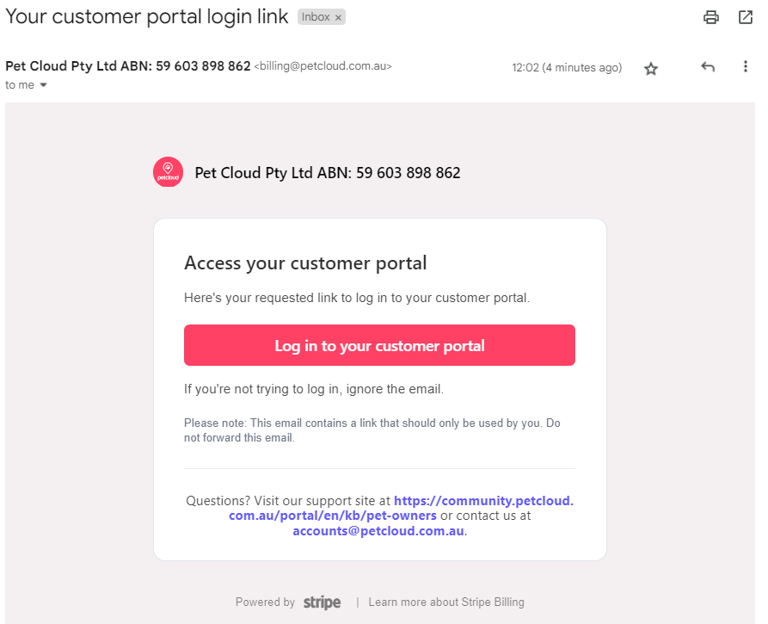The width and height of the screenshot is (768, 624).
Task: Email accounts@petcloud.com.au link
Action: tap(378, 531)
